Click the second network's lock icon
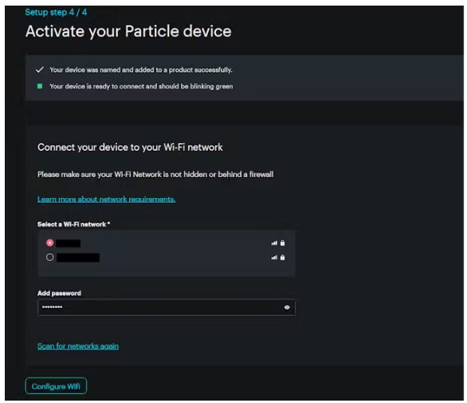The image size is (467, 403). 282,257
